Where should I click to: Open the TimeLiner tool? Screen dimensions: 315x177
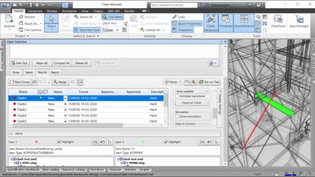[225, 23]
